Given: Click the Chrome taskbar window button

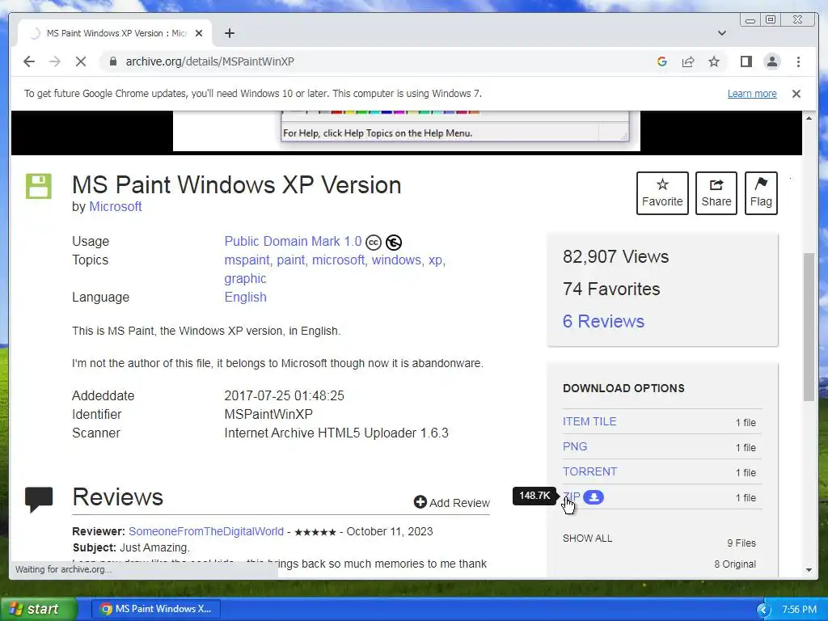Looking at the screenshot, I should pyautogui.click(x=156, y=609).
